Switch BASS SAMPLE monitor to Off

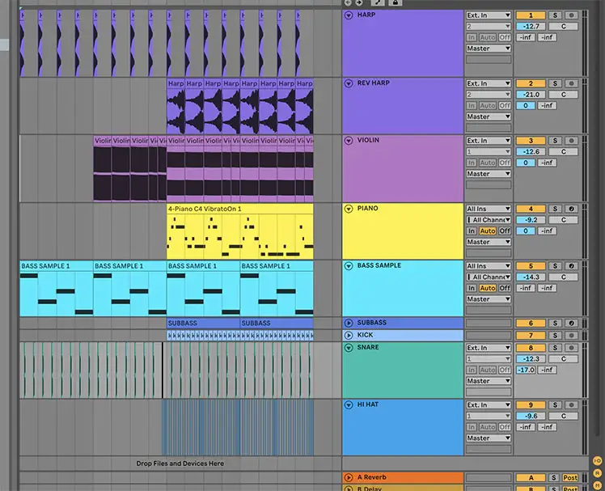(504, 288)
